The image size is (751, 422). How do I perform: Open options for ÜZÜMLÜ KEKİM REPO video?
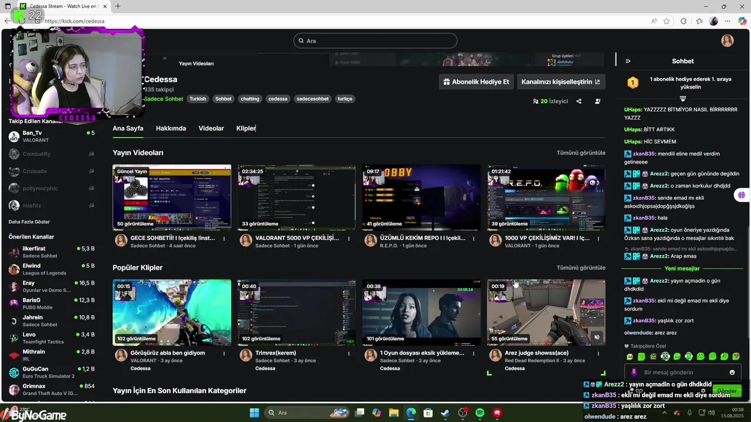[x=473, y=239]
